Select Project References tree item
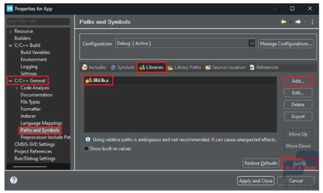The width and height of the screenshot is (323, 193). coord(33,151)
